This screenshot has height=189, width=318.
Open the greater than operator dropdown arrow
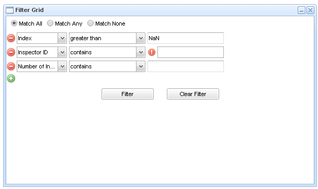pyautogui.click(x=141, y=38)
